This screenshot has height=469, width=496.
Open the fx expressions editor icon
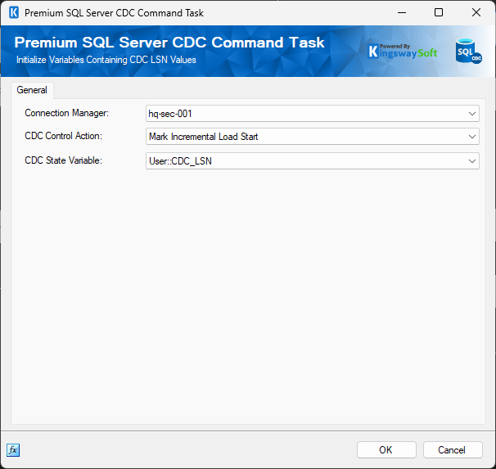[13, 449]
